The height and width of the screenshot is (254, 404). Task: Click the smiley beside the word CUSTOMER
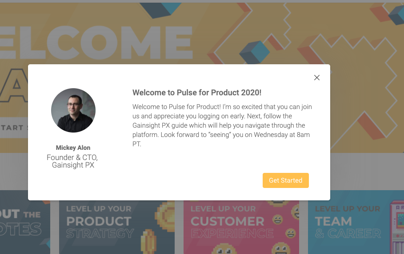click(278, 219)
